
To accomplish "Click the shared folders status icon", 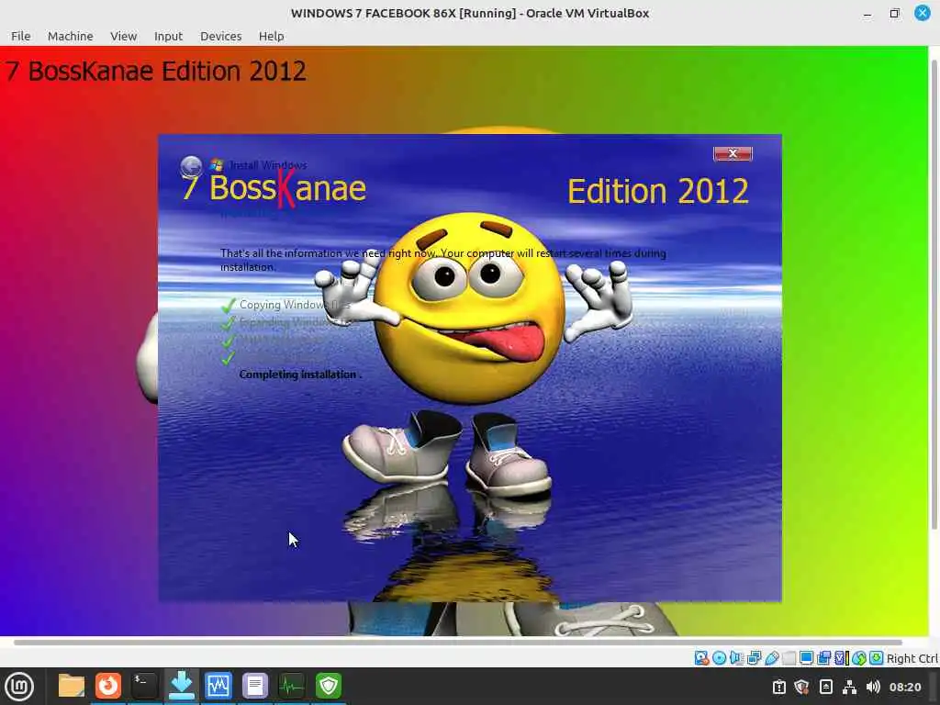I will (x=789, y=658).
